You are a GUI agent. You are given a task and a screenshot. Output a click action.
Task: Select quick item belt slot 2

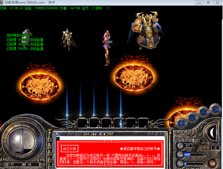coord(94,123)
